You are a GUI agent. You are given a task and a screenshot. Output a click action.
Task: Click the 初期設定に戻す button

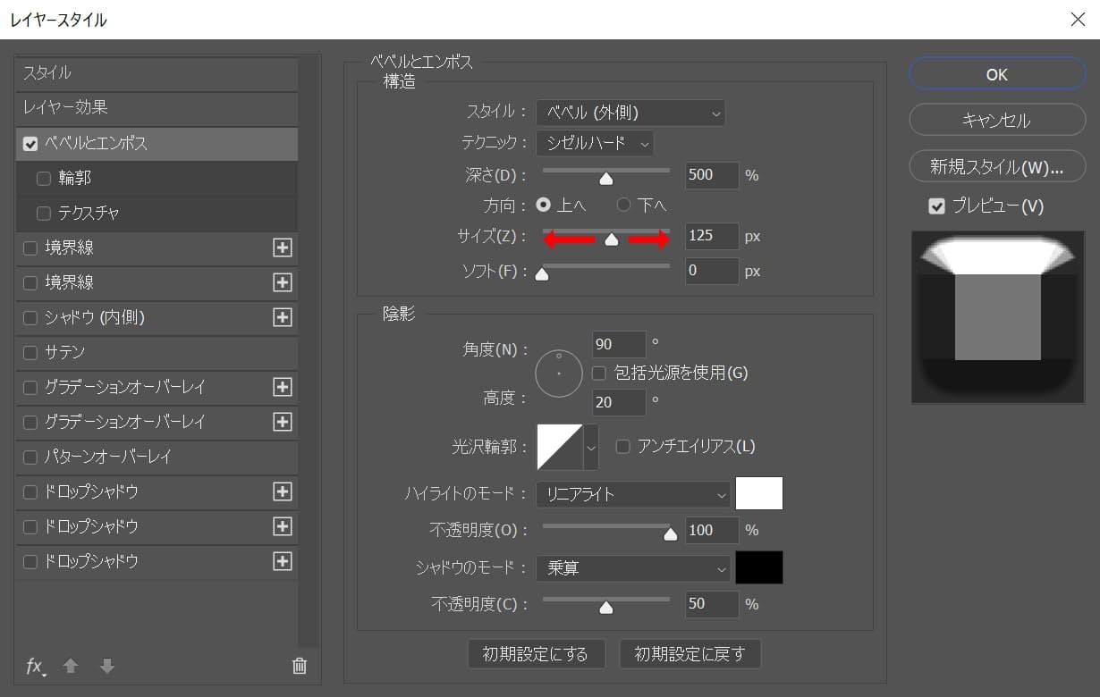690,654
